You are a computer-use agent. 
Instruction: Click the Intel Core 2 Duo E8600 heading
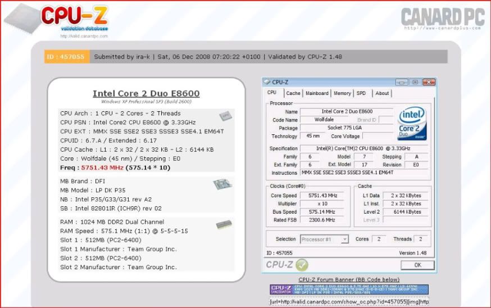pos(146,93)
